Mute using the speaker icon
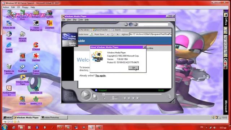 click(x=104, y=98)
